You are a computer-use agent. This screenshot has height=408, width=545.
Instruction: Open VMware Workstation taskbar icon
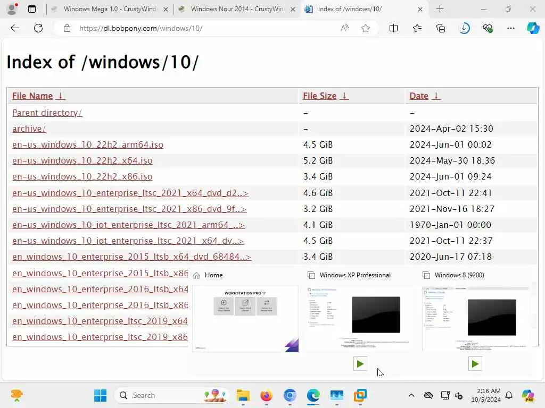pyautogui.click(x=360, y=395)
